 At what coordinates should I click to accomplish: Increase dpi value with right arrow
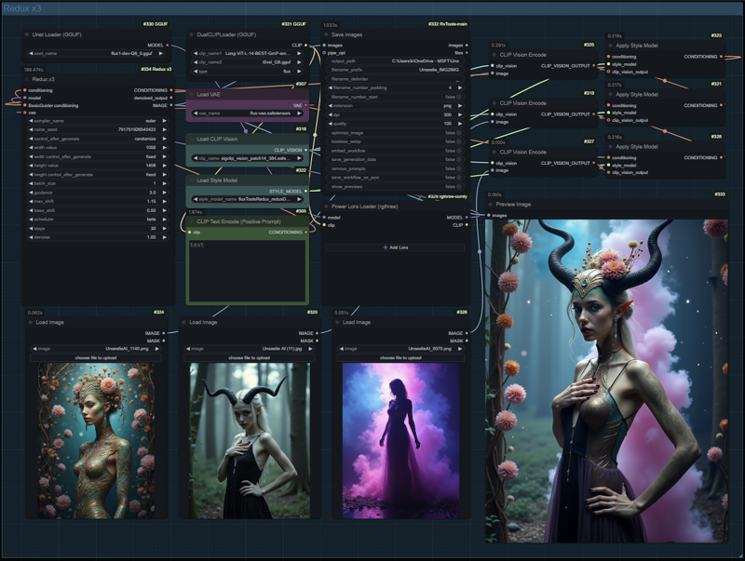[459, 114]
